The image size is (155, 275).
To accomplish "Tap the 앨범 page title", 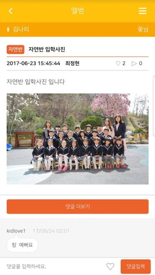I will (77, 11).
